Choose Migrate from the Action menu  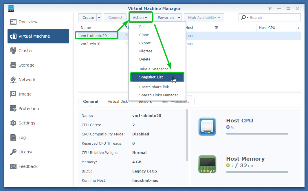point(157,51)
